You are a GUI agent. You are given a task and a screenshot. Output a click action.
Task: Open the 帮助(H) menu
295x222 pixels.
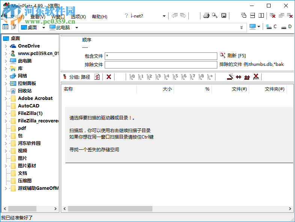[x=99, y=17]
